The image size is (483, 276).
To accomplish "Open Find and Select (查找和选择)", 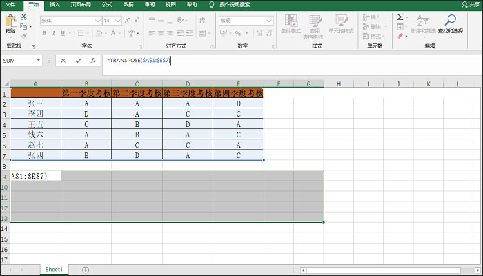I will 451,26.
